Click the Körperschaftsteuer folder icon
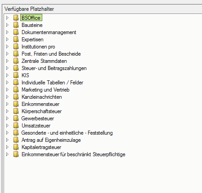This screenshot has width=202, height=193. point(16,111)
